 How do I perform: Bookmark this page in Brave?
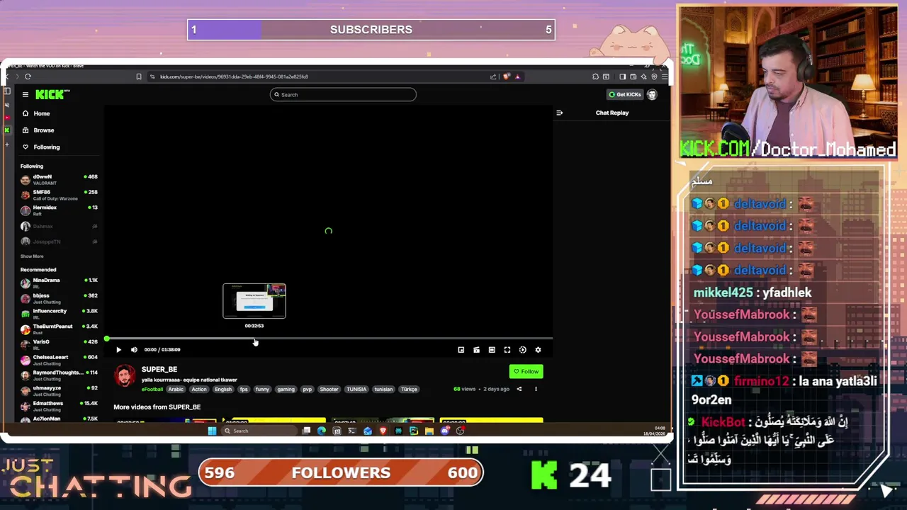click(139, 76)
